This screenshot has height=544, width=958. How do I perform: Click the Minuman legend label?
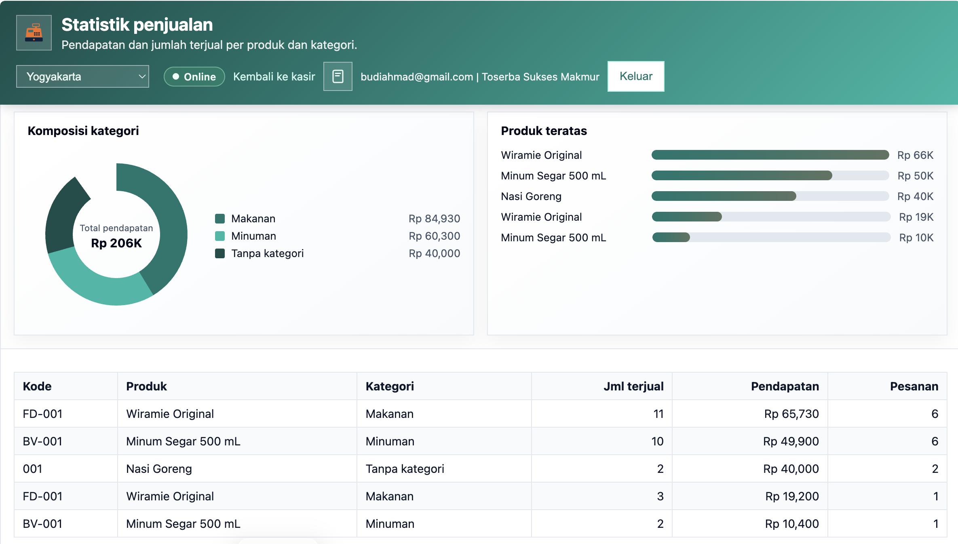pos(253,236)
